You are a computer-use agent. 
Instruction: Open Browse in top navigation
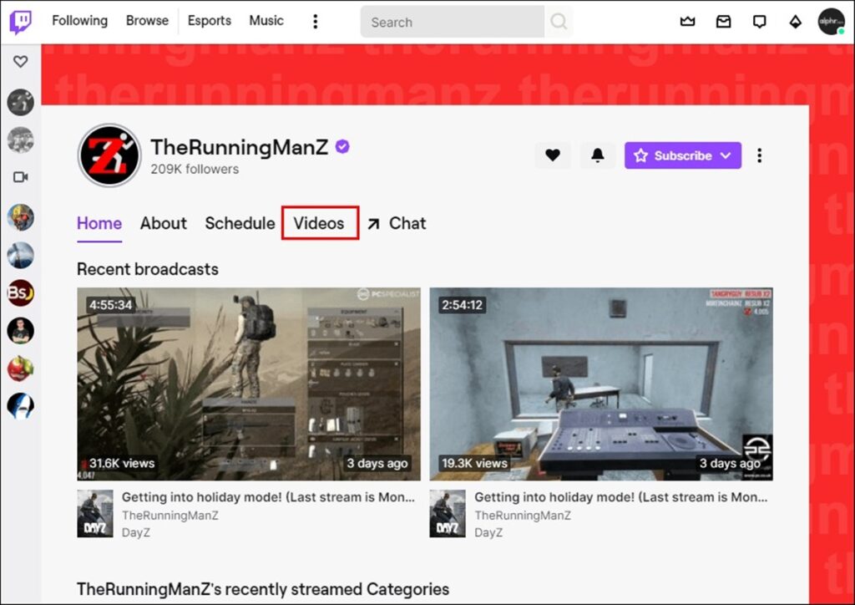[147, 21]
